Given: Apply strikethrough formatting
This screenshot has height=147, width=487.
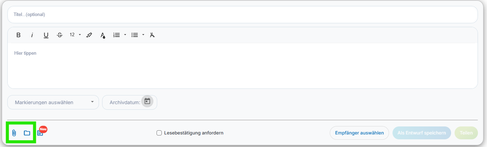Looking at the screenshot, I should click(x=60, y=35).
